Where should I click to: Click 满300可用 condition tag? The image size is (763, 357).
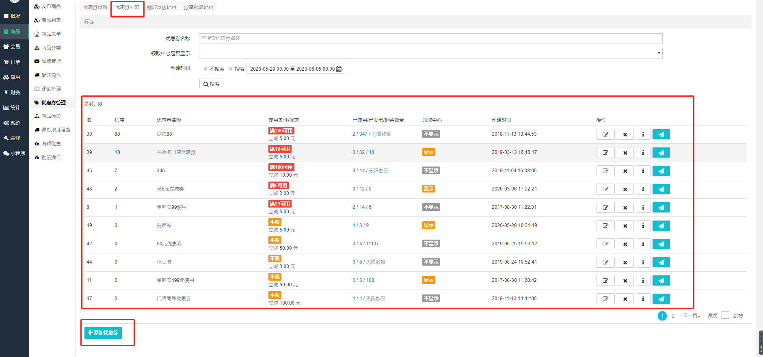(281, 131)
